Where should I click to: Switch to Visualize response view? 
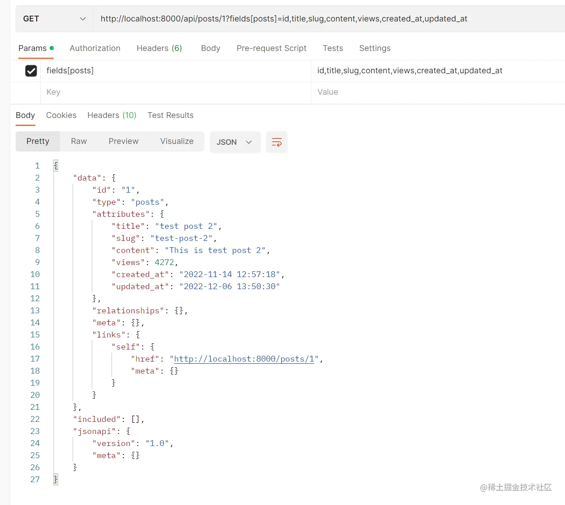[x=177, y=141]
